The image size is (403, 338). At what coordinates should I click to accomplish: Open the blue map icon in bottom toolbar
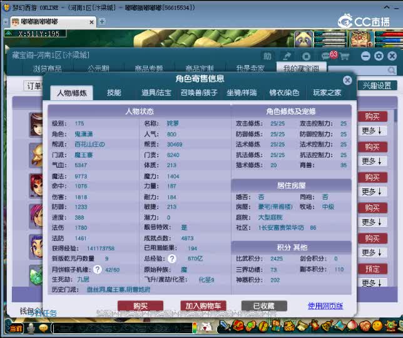340,326
